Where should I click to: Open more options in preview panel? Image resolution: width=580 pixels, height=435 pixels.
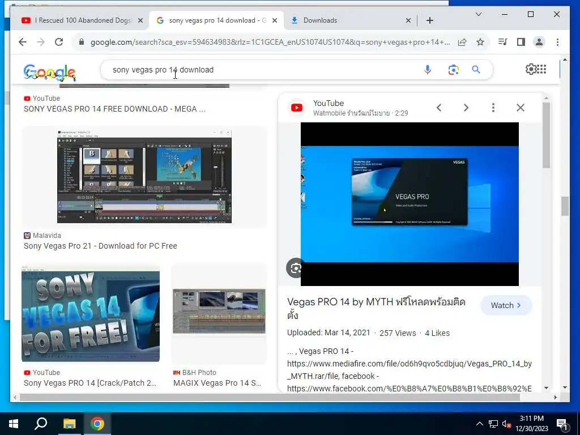[x=493, y=108]
